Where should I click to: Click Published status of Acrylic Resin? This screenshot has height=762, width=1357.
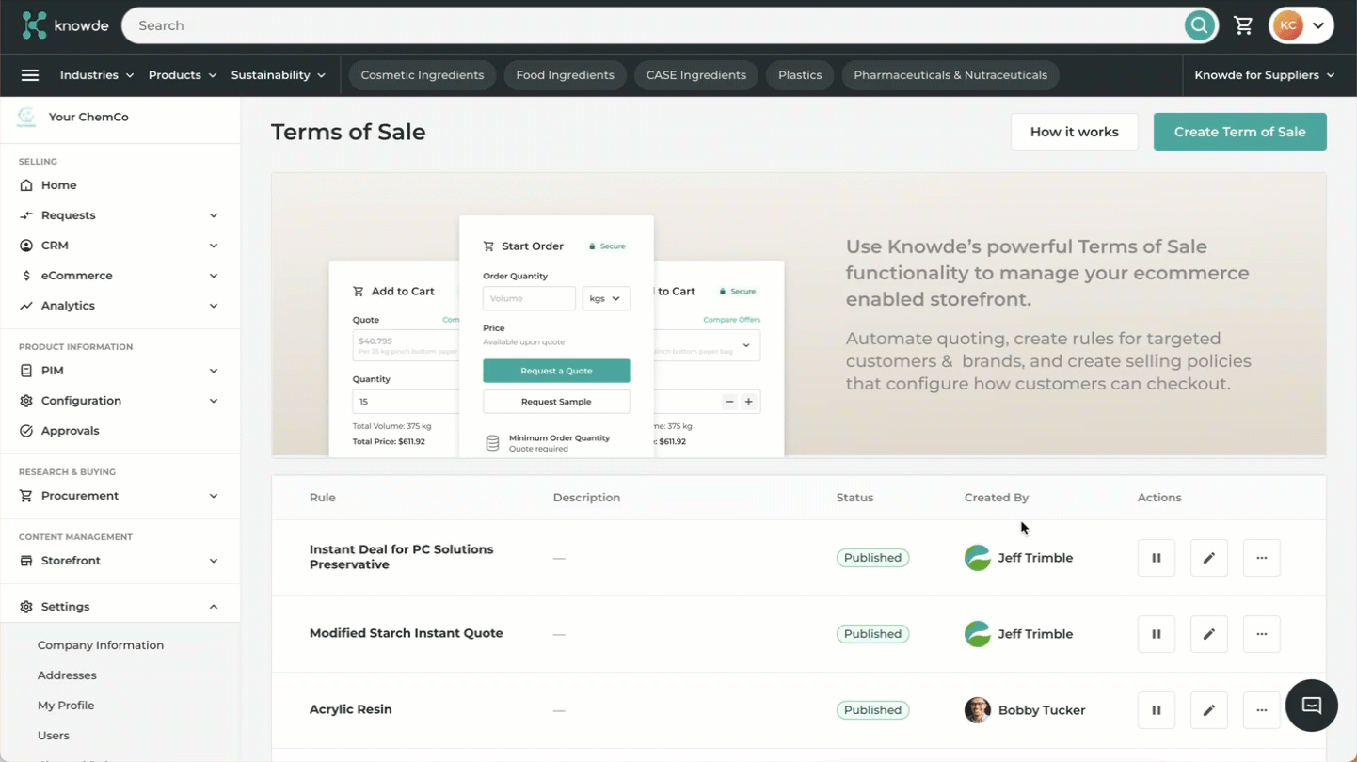(872, 710)
